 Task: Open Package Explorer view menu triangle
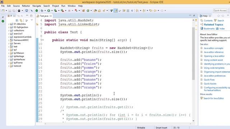[x=32, y=20]
